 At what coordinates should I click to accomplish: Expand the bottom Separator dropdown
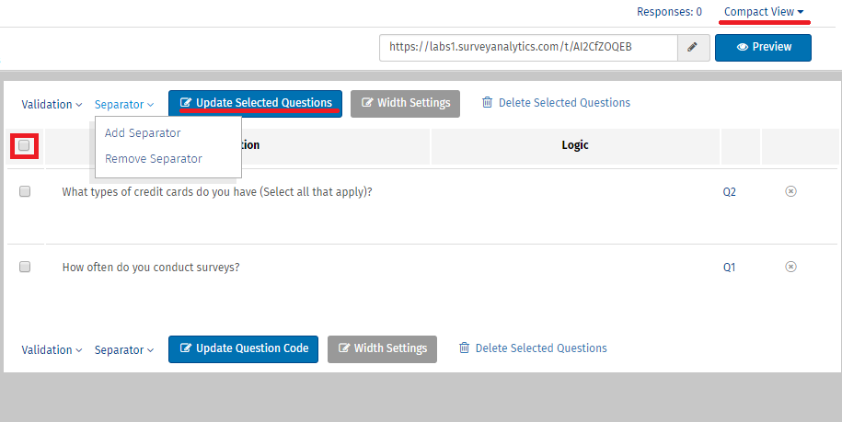124,350
